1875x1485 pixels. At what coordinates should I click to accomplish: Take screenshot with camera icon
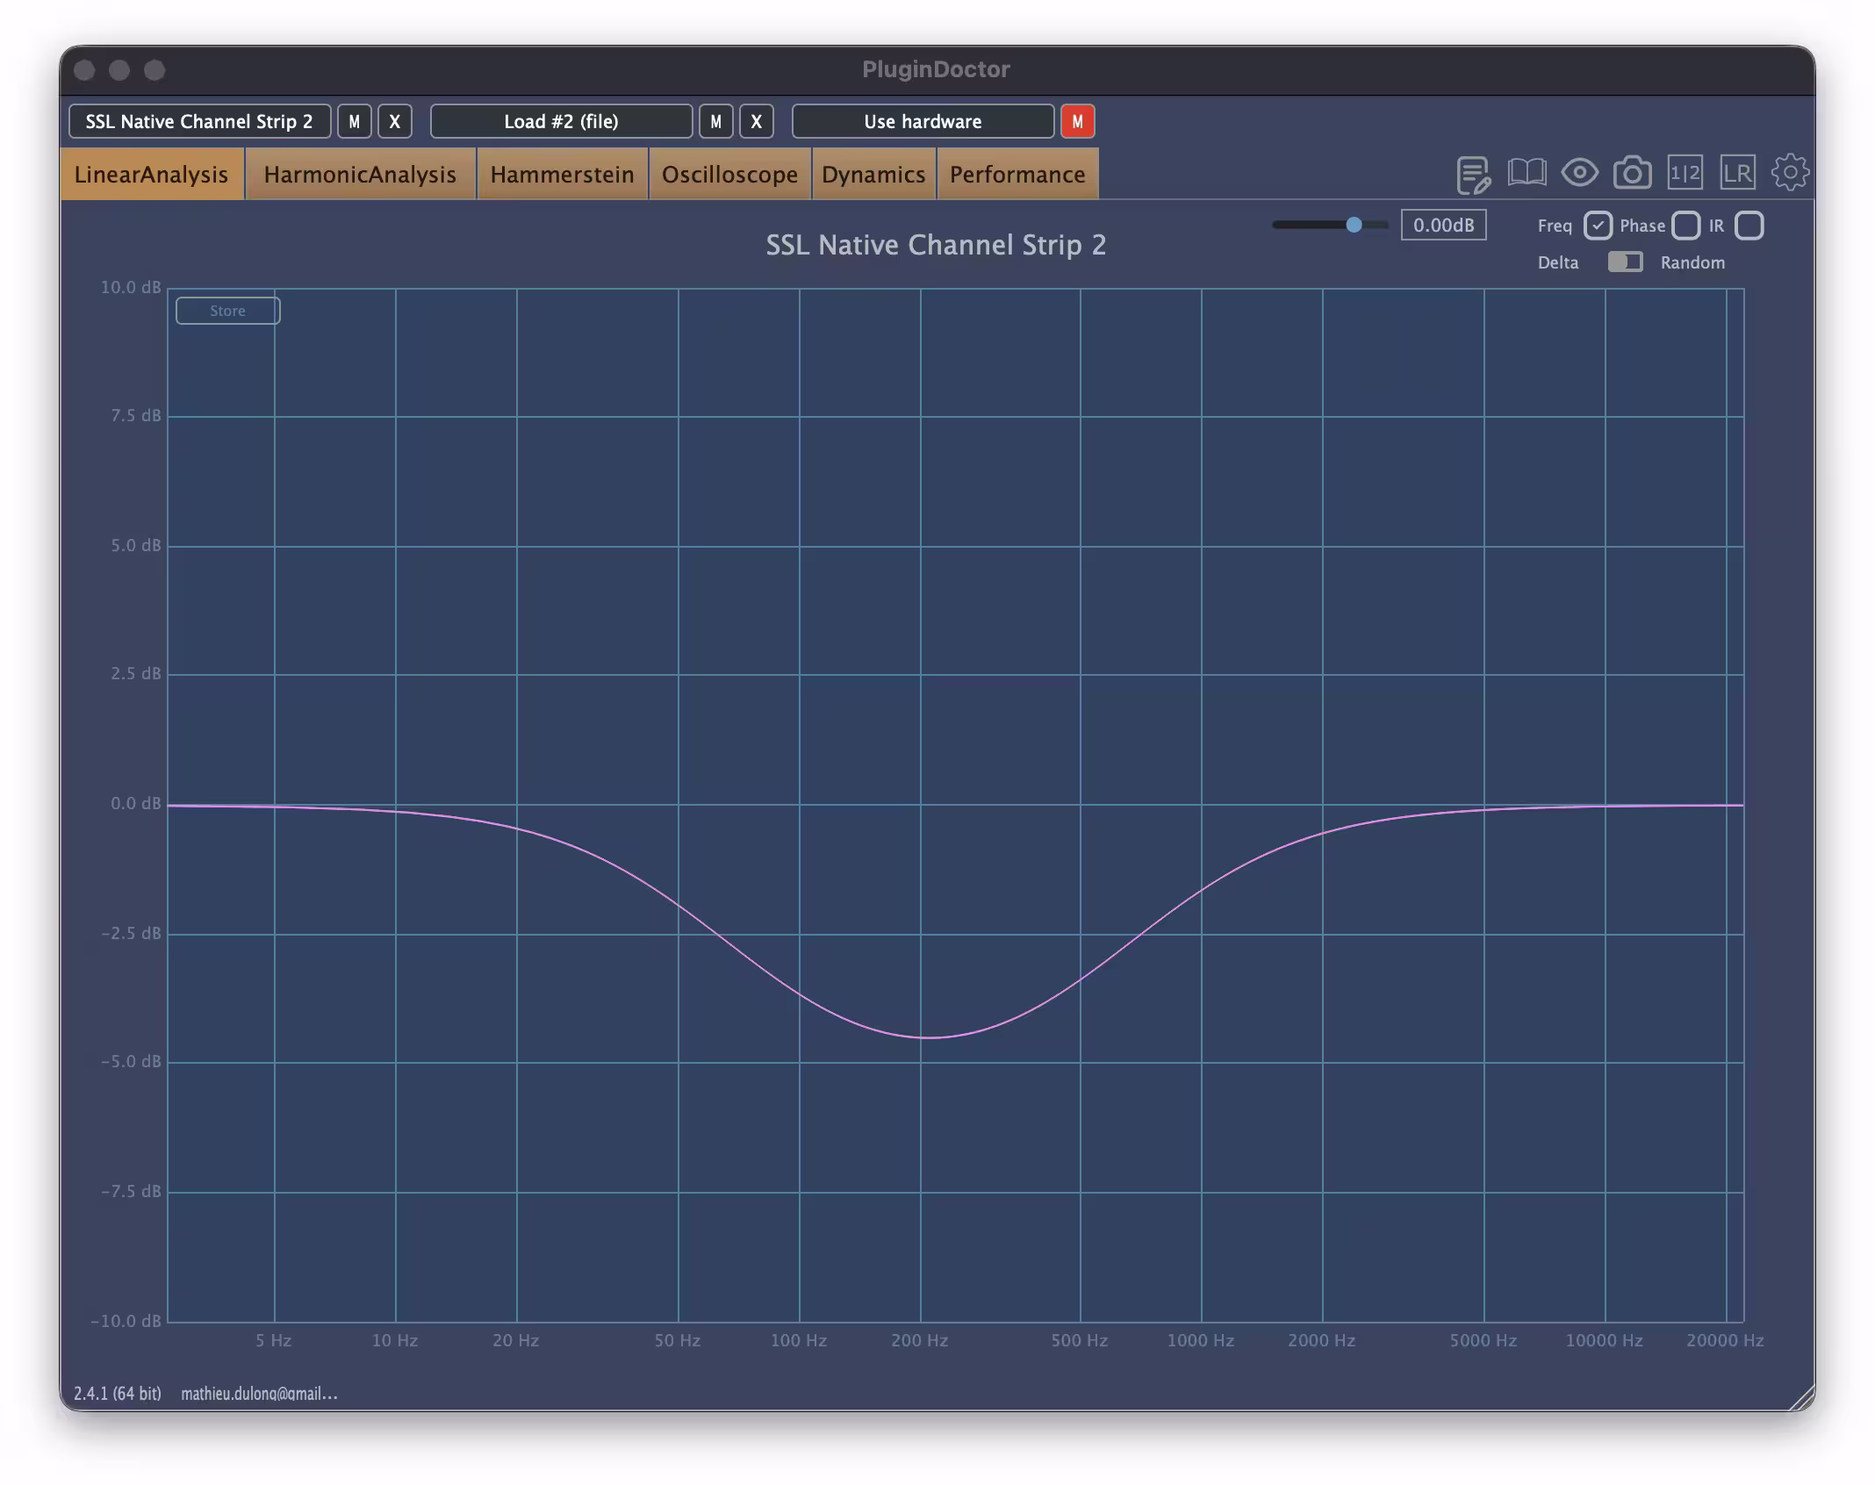coord(1632,172)
